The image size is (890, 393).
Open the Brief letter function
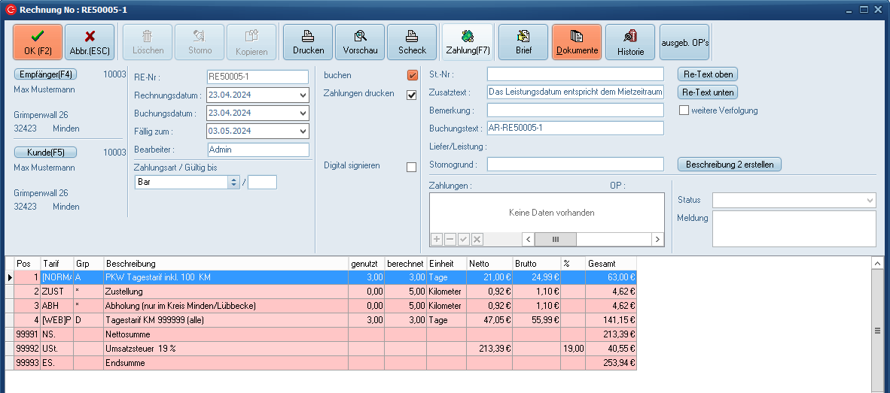pyautogui.click(x=523, y=42)
